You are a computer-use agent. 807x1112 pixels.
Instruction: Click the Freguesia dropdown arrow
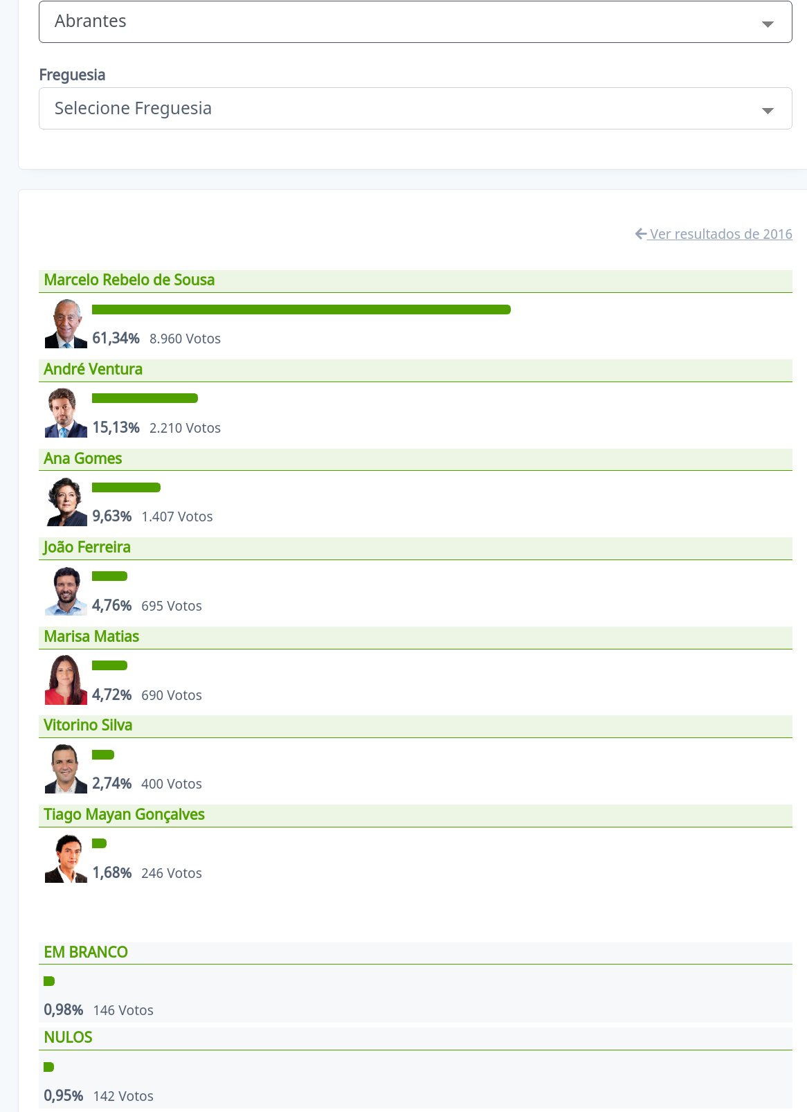[x=768, y=111]
